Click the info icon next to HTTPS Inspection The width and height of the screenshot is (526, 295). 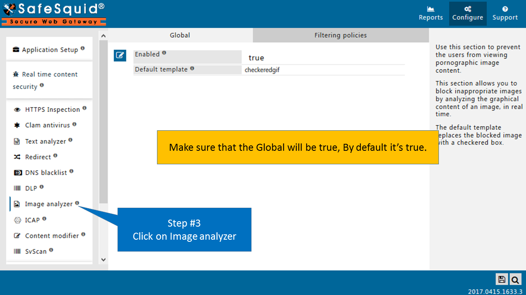click(85, 108)
